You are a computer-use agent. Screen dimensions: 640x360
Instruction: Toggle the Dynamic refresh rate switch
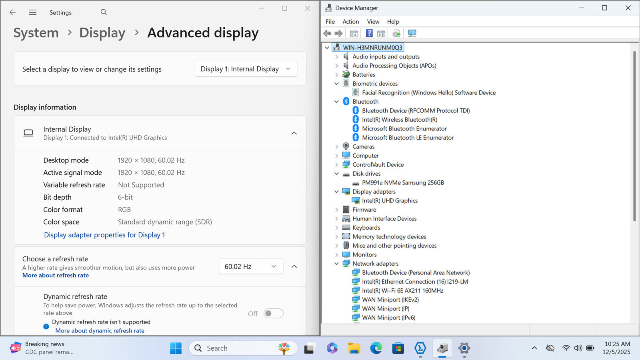coord(274,314)
